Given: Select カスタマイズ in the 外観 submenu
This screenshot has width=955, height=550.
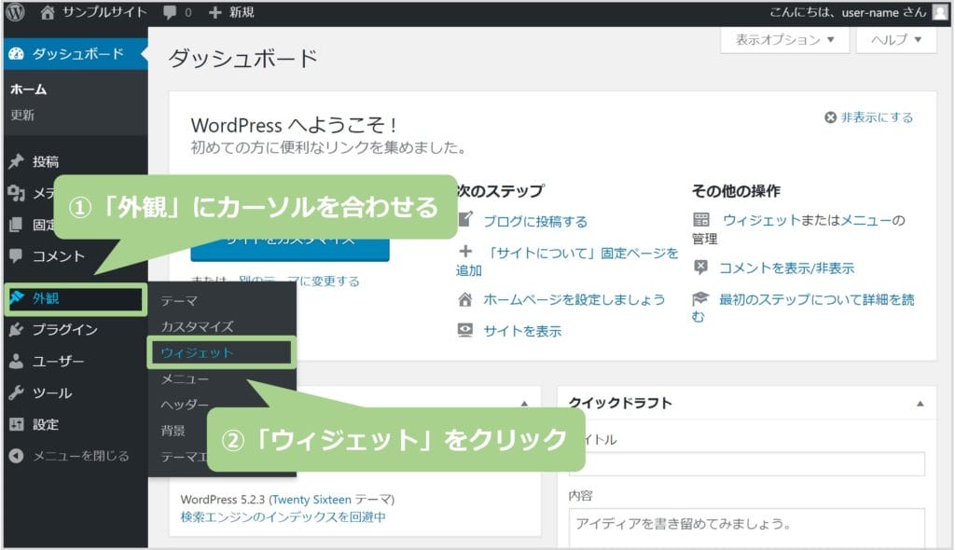Looking at the screenshot, I should 198,327.
